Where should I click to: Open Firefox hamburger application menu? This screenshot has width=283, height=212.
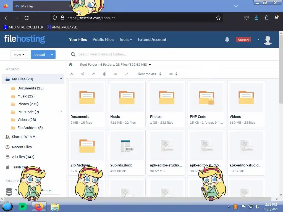coord(276,17)
